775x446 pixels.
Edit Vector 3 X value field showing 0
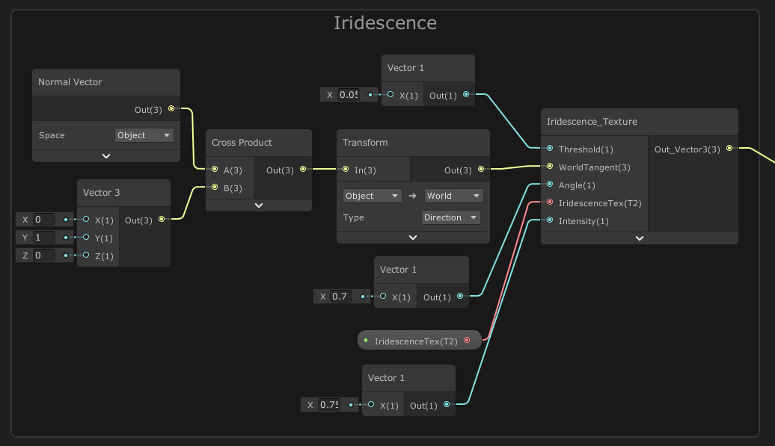[x=43, y=220]
